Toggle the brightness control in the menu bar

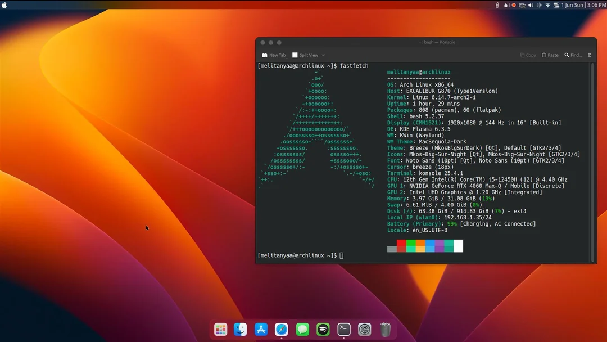pos(539,5)
